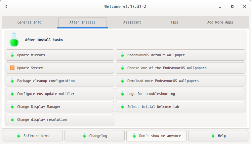Open the Changelog button
Screen dimensions: 251x144
pyautogui.click(x=95, y=136)
